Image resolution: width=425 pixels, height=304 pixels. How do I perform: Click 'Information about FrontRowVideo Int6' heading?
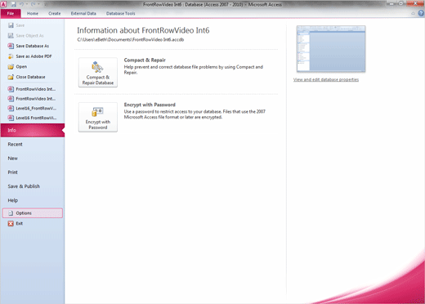143,30
